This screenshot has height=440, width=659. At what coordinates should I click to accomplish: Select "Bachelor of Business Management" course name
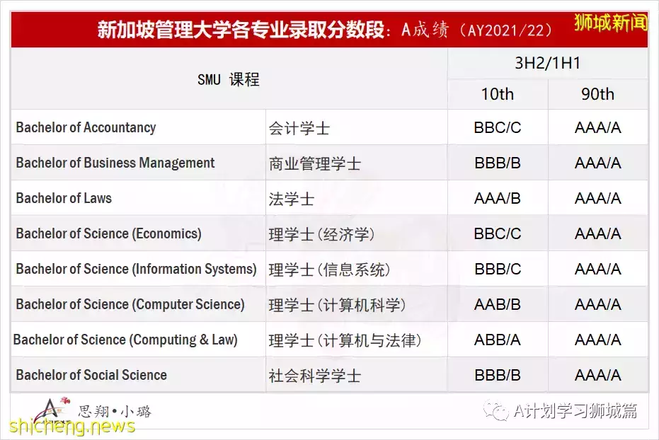(x=115, y=163)
